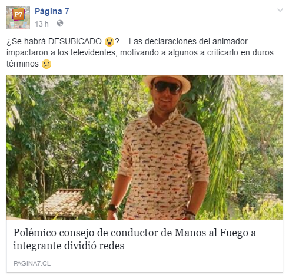
Task: Click the words integrante dividió redes in the headline
Action: pos(69,246)
